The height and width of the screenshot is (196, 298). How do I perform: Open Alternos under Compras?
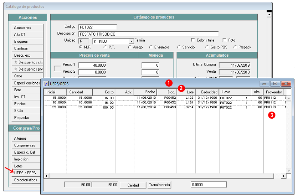[x=26, y=138]
